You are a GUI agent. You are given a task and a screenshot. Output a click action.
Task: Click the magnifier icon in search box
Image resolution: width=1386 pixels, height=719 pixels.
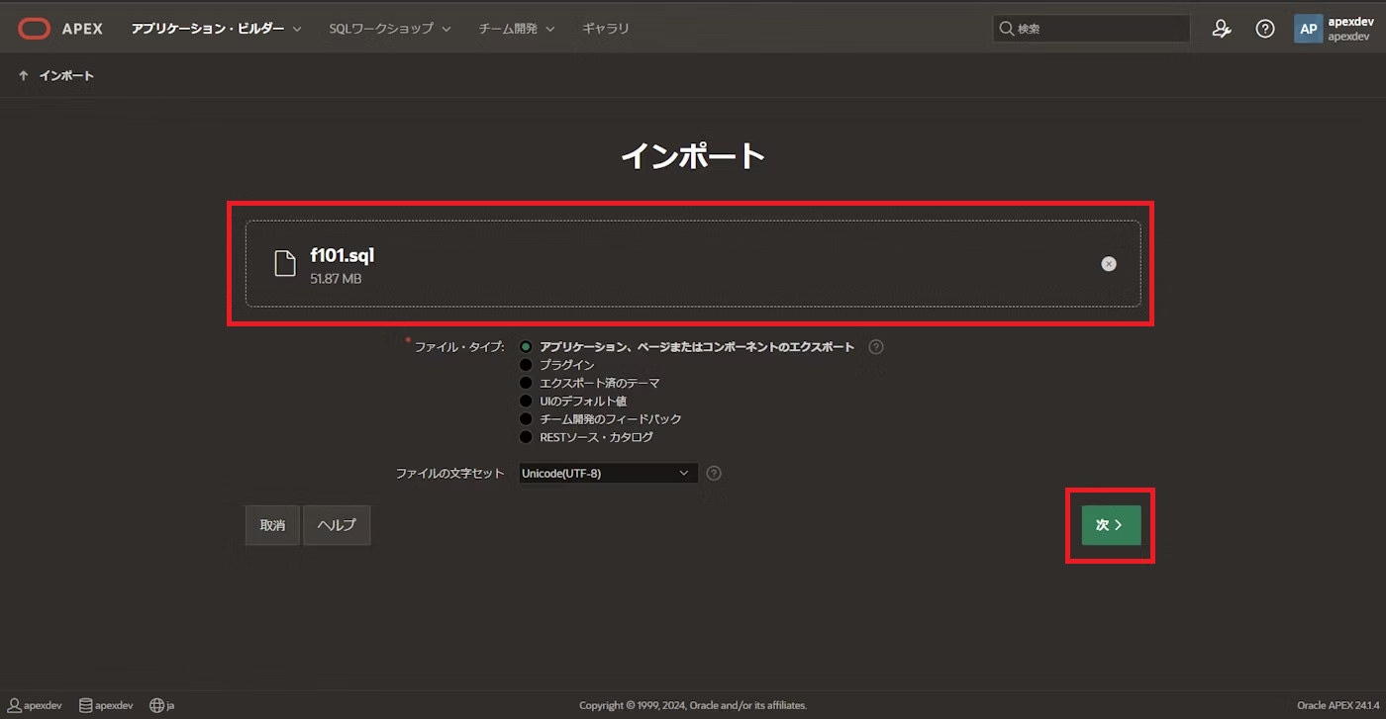pos(1007,29)
